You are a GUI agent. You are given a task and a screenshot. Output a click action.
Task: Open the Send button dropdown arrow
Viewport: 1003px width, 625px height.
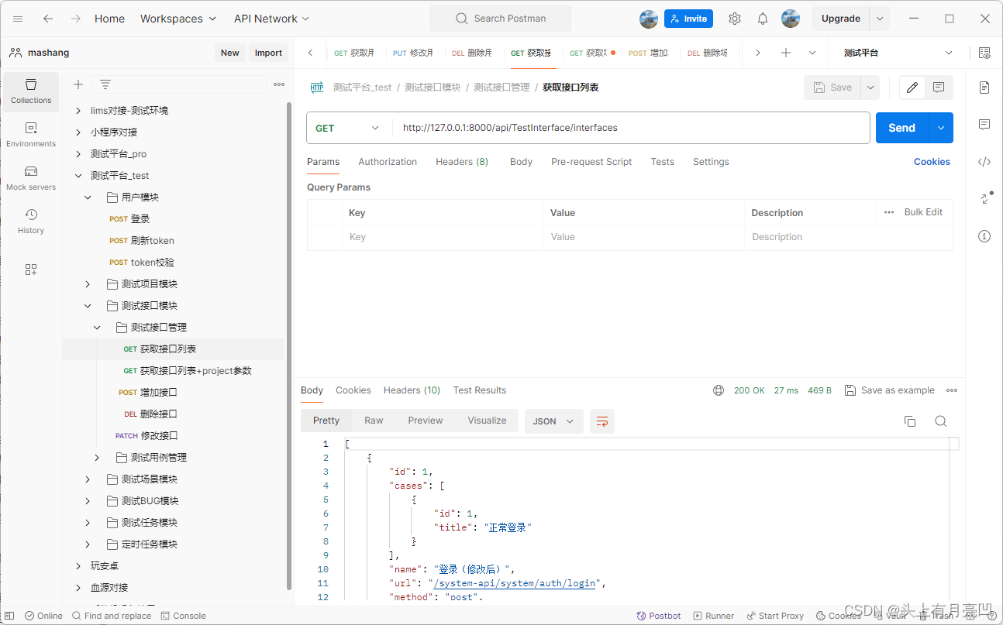[x=941, y=128]
